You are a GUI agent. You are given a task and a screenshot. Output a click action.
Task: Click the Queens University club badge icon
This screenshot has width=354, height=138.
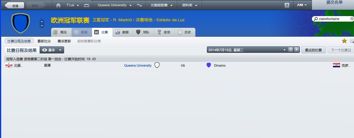(x=157, y=65)
